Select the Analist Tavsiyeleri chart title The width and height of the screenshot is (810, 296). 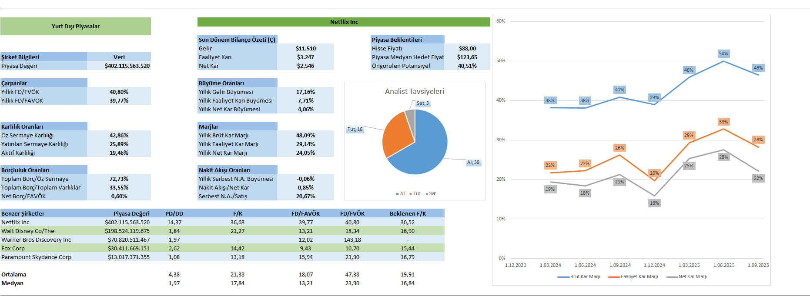click(414, 91)
